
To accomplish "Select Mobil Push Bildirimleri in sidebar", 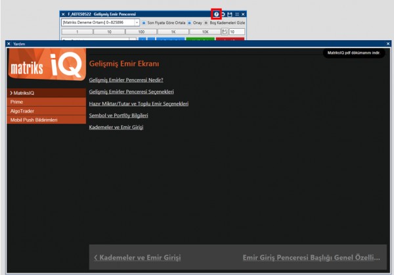I will [x=47, y=120].
